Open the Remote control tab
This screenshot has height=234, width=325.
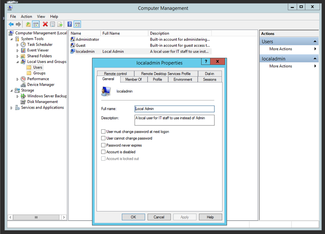[115, 74]
